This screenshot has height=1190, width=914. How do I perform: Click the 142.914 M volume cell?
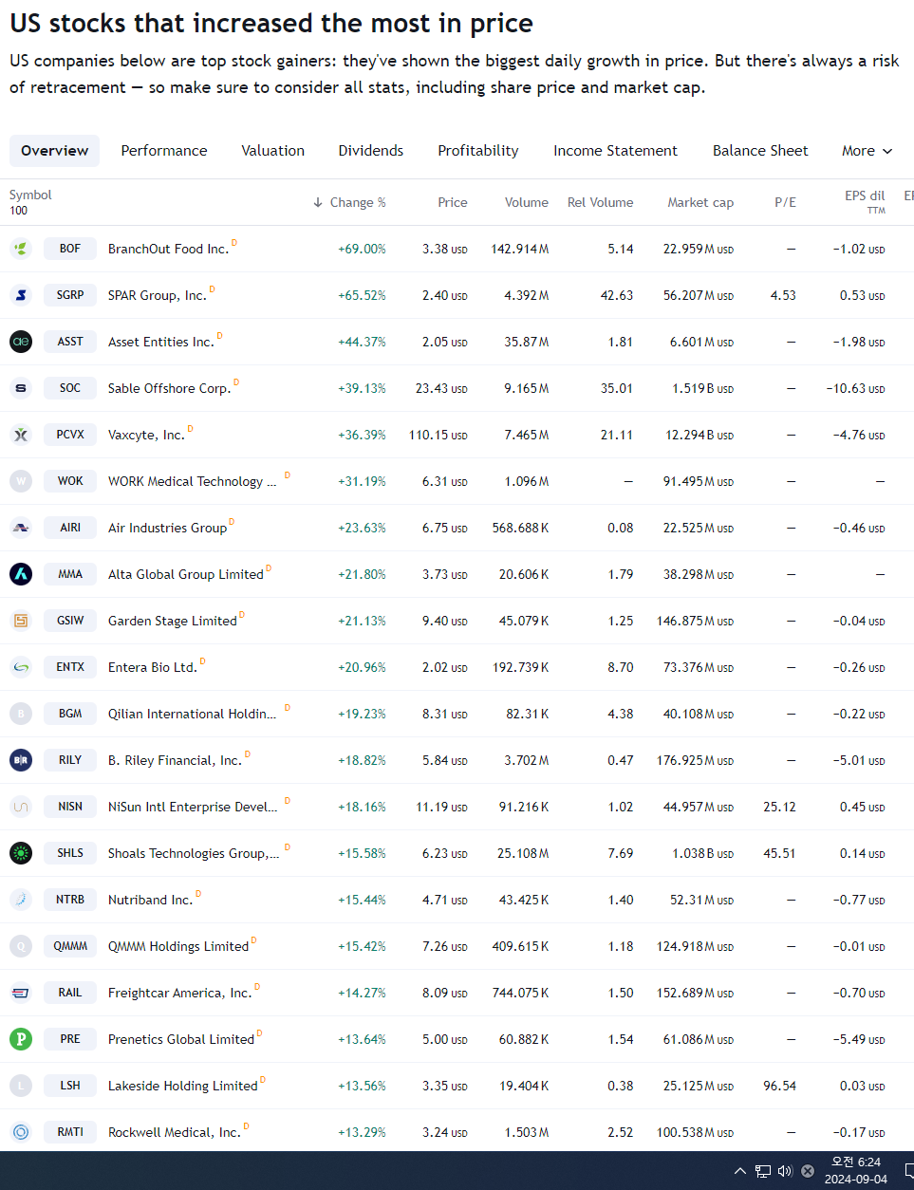pyautogui.click(x=520, y=249)
